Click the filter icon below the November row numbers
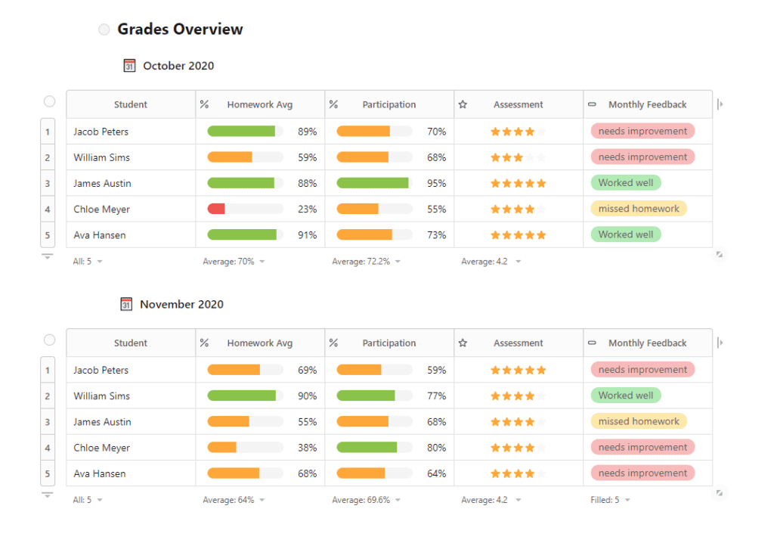 pyautogui.click(x=48, y=495)
